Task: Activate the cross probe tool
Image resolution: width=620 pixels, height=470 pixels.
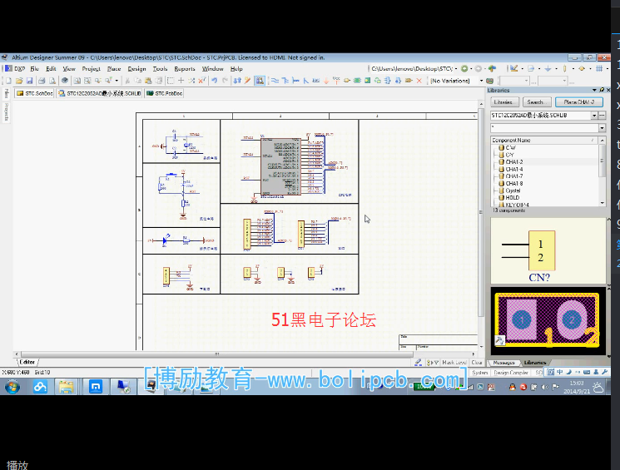Action: point(247,81)
